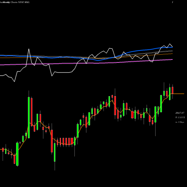Click the flat orange current price level line
Viewport: 187px width, 187px height.
pos(178,93)
